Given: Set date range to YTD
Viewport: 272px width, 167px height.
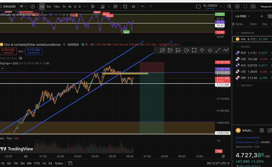Looking at the screenshot, I should click(37, 164).
